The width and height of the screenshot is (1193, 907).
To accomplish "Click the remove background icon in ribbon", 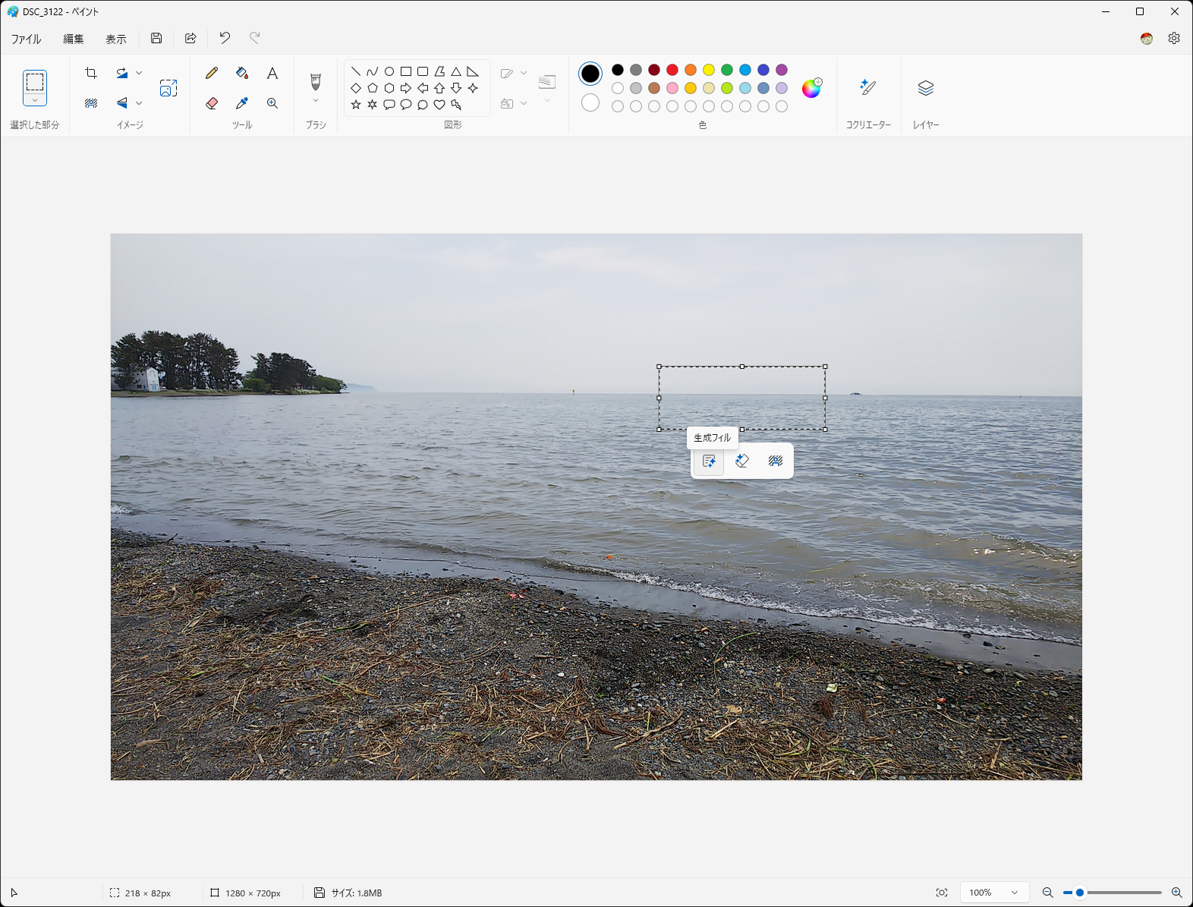I will [x=91, y=103].
